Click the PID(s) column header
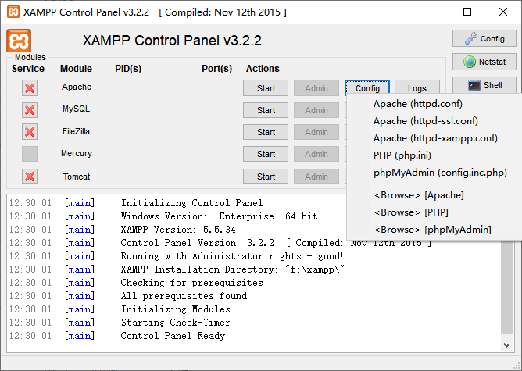 pos(128,69)
